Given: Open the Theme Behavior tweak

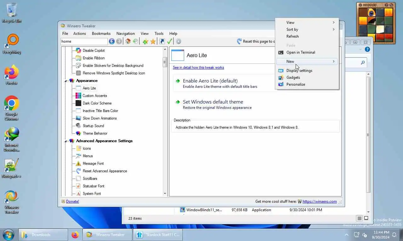Looking at the screenshot, I should tap(92, 133).
